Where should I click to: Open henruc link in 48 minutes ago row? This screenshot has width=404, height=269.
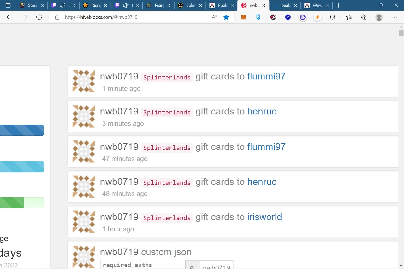point(262,182)
